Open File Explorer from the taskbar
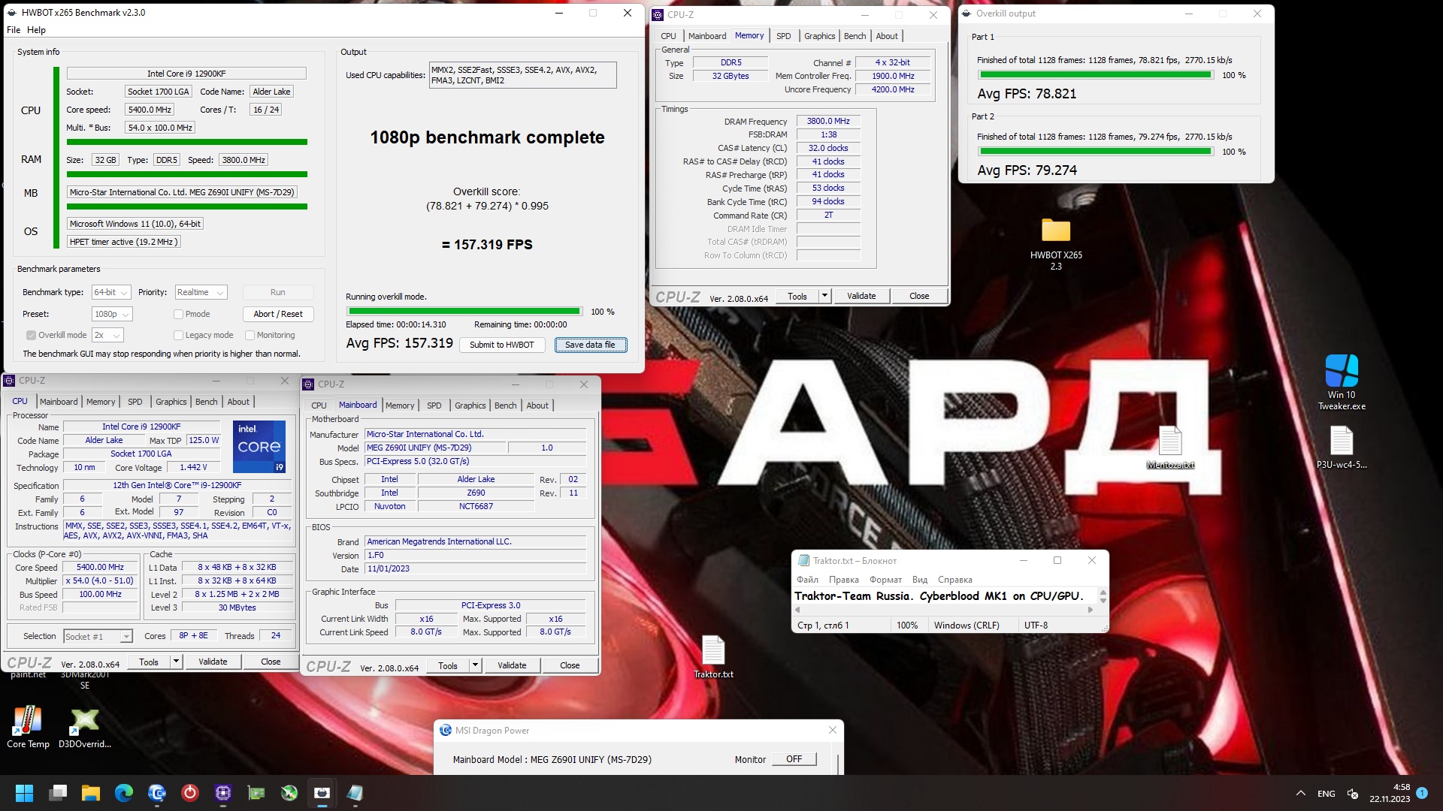This screenshot has width=1443, height=811. tap(91, 793)
